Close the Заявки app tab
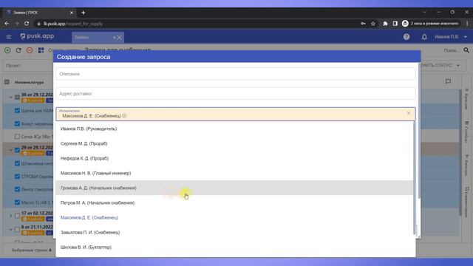The height and width of the screenshot is (266, 473). click(x=119, y=38)
